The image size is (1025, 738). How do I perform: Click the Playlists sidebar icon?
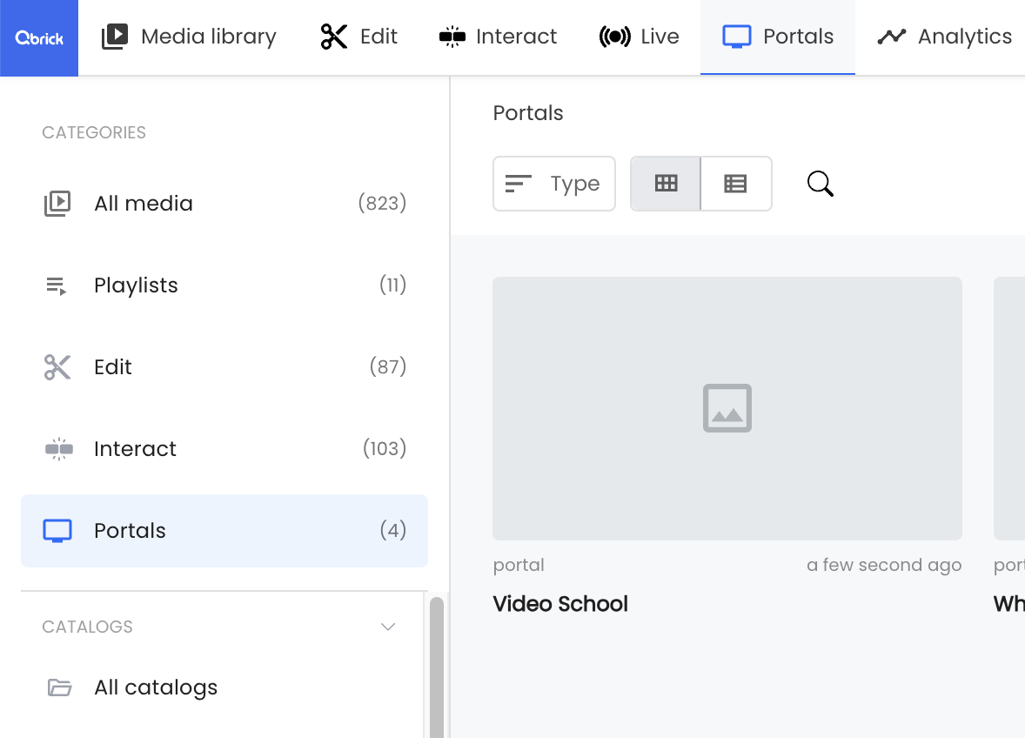57,285
